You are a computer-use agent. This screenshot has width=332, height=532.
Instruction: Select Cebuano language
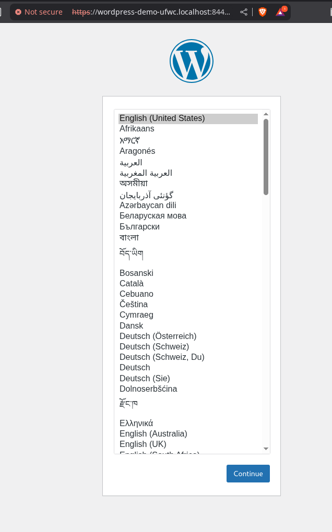pos(188,294)
